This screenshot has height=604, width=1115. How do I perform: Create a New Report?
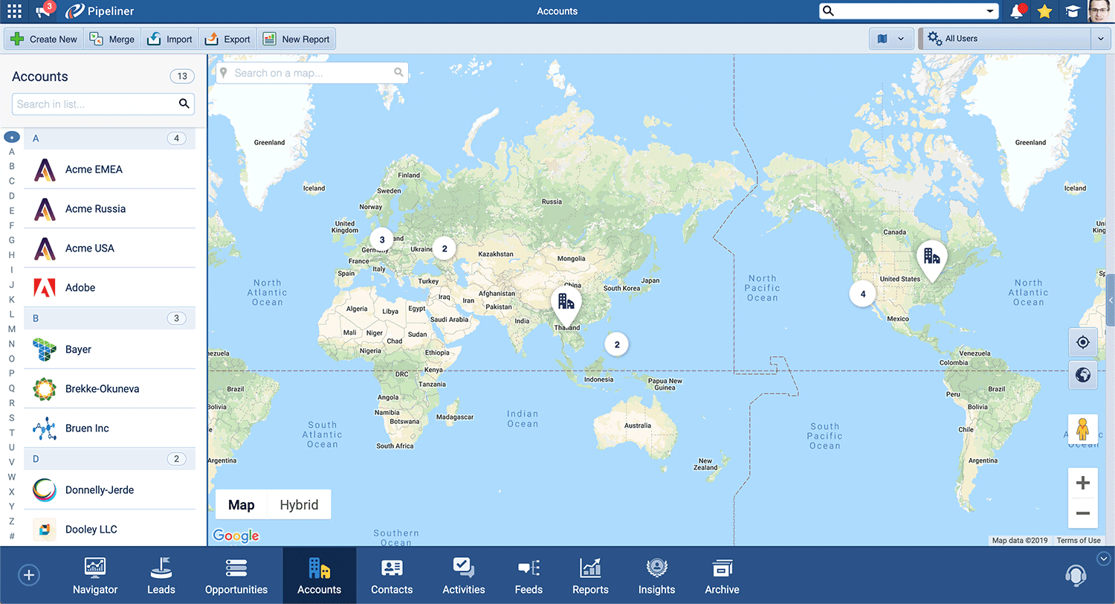[x=297, y=38]
